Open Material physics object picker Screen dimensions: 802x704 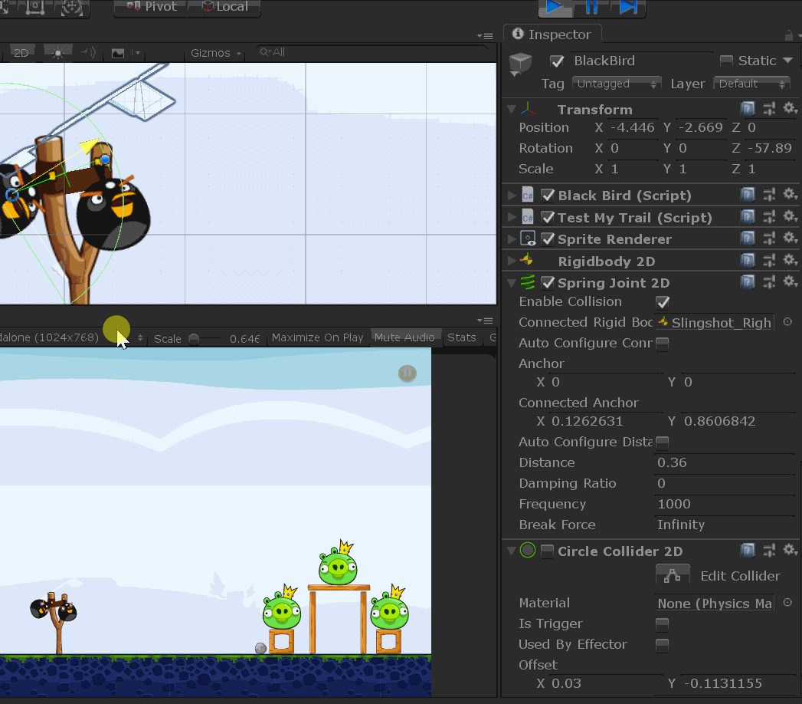click(x=787, y=603)
